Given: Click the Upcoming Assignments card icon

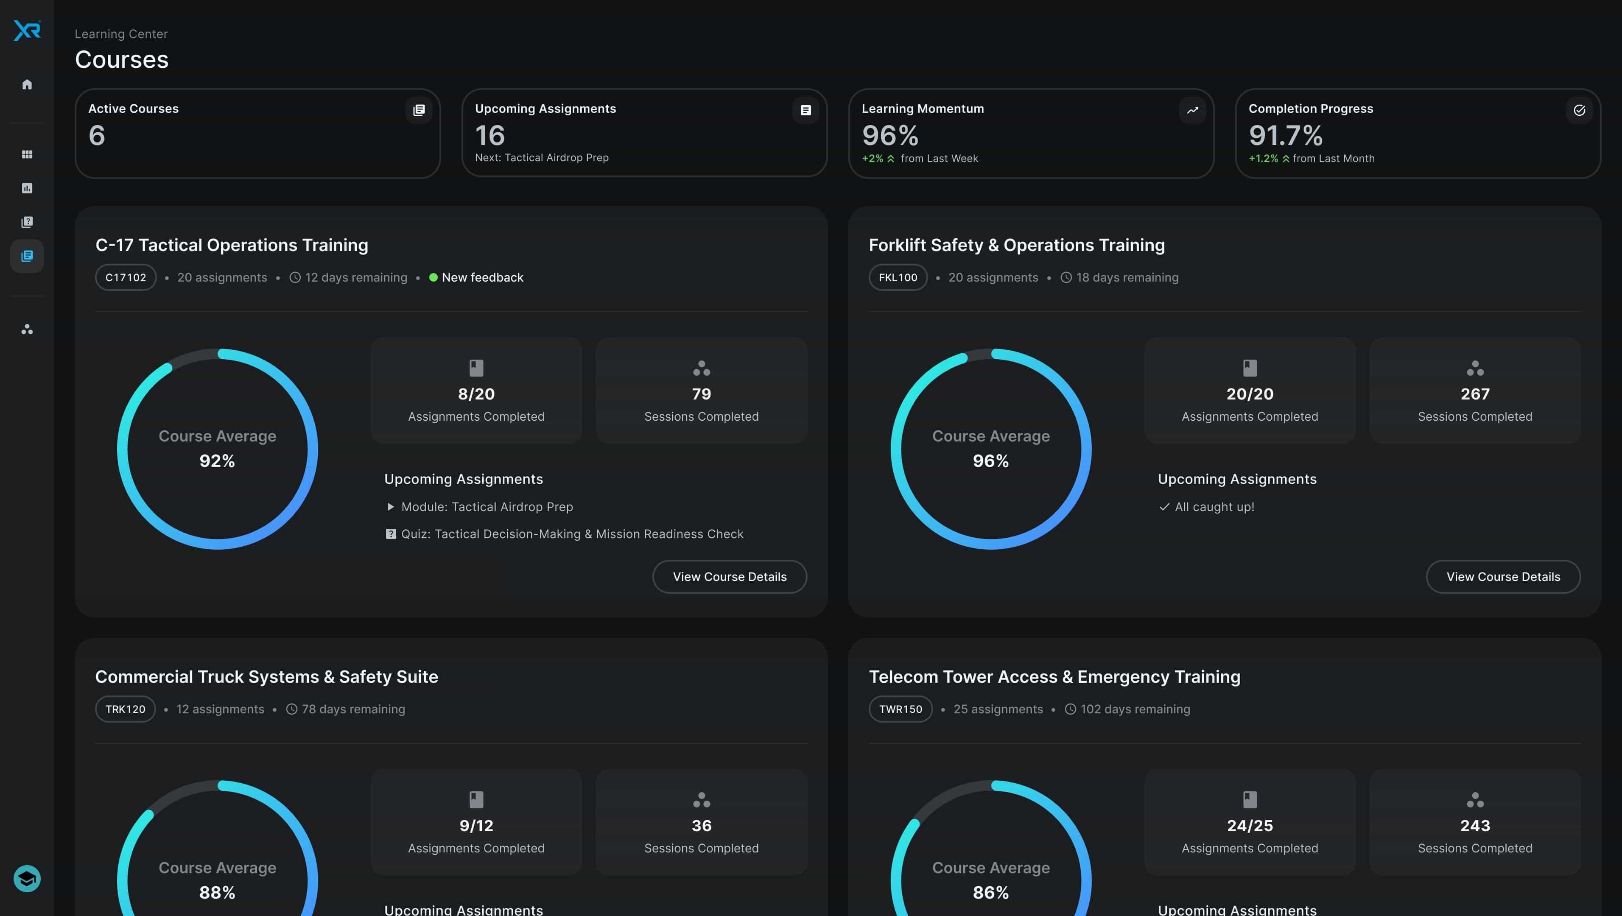Looking at the screenshot, I should point(805,110).
